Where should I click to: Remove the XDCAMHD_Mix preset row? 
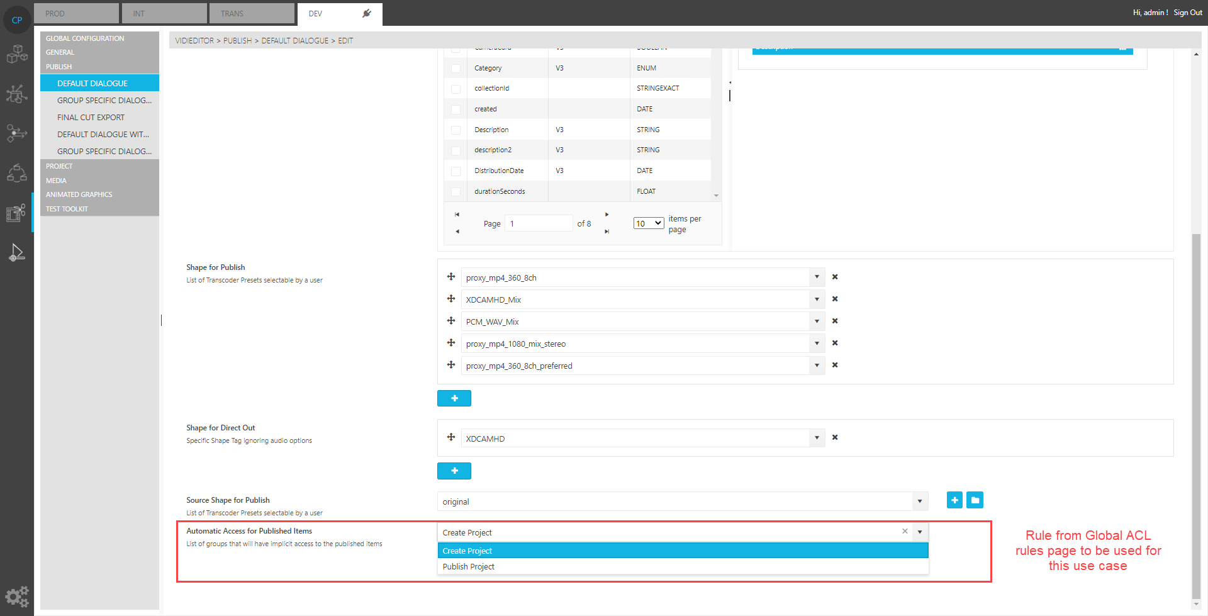(x=835, y=299)
